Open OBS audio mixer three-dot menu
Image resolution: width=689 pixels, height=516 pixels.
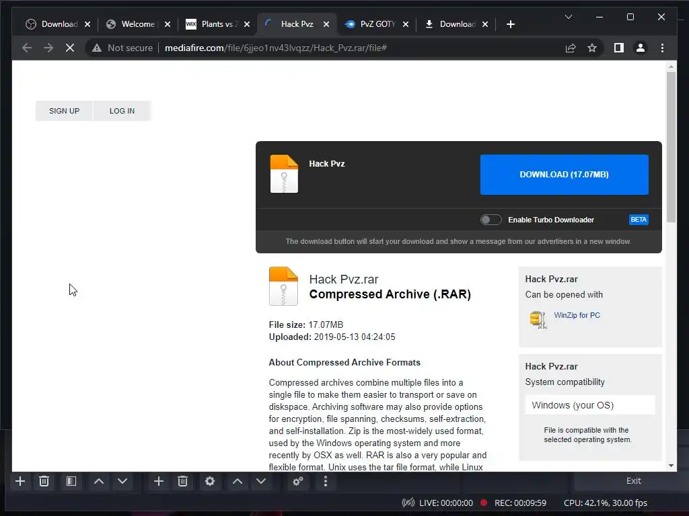(x=326, y=481)
